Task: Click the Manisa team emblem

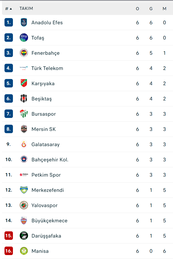Action: pyautogui.click(x=24, y=251)
